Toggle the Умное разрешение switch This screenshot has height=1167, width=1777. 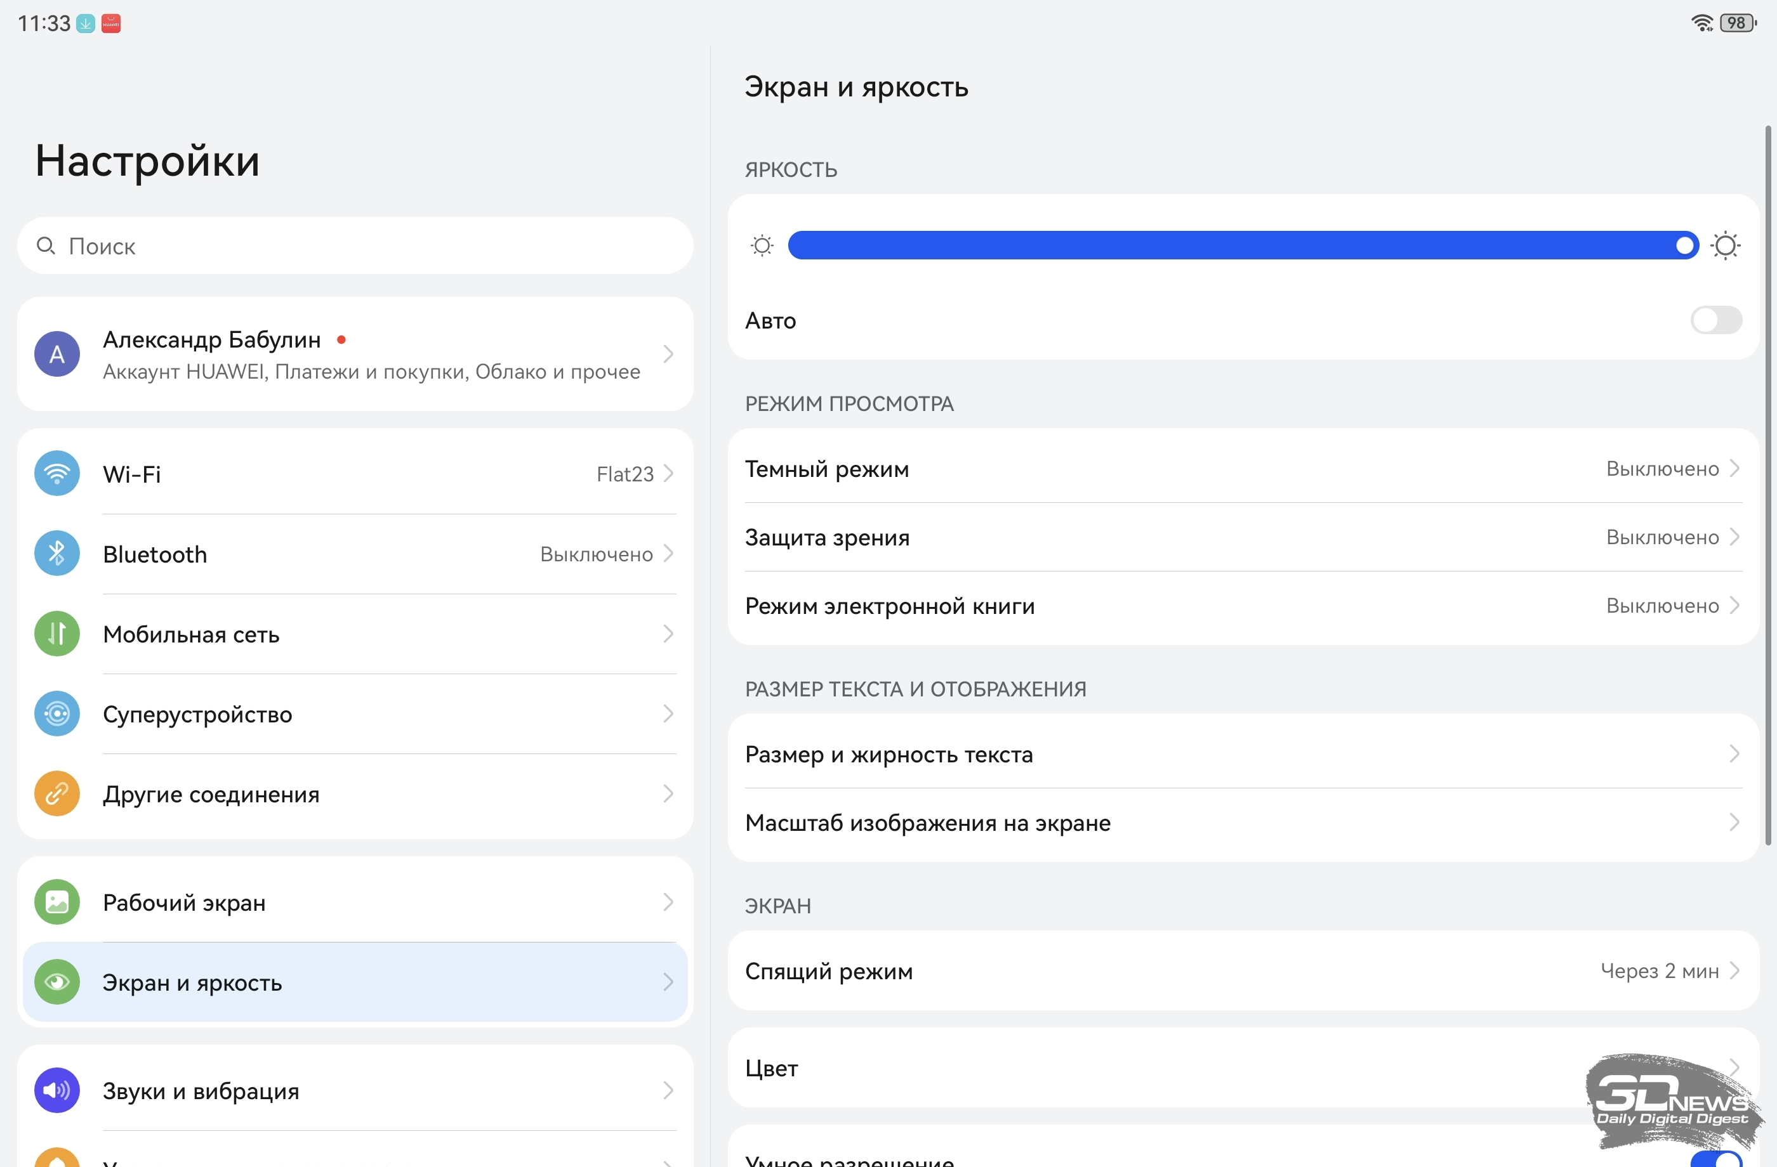(x=1715, y=1159)
